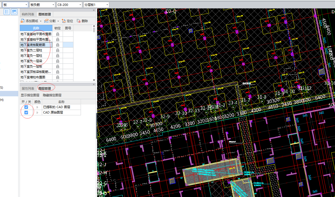The height and width of the screenshot is (197, 335).
Task: Click the 添加图纸 add drawing icon
Action: click(23, 21)
